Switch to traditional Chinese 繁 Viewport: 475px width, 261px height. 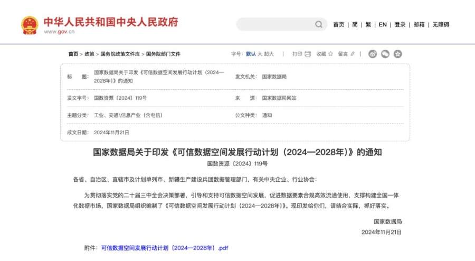coord(368,24)
